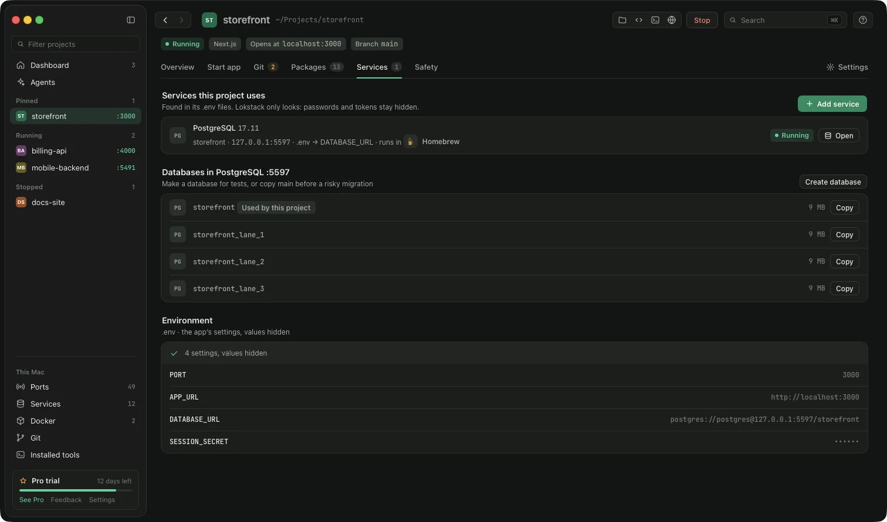This screenshot has width=887, height=522.
Task: Click the Search field
Action: pyautogui.click(x=785, y=20)
